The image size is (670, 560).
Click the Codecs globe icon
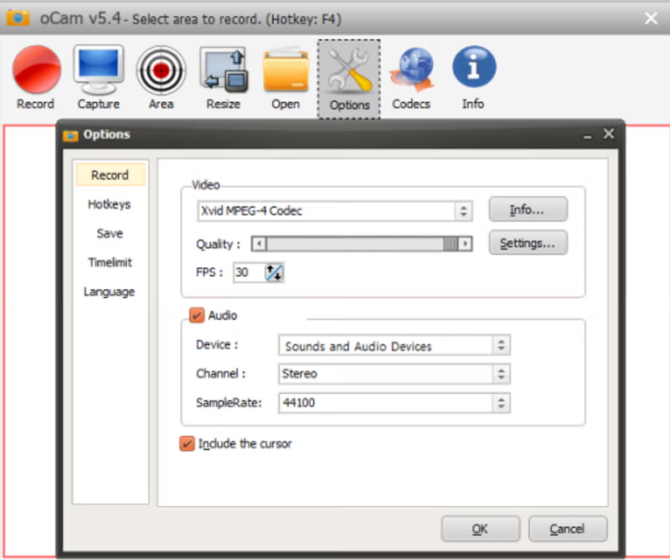coord(411,69)
